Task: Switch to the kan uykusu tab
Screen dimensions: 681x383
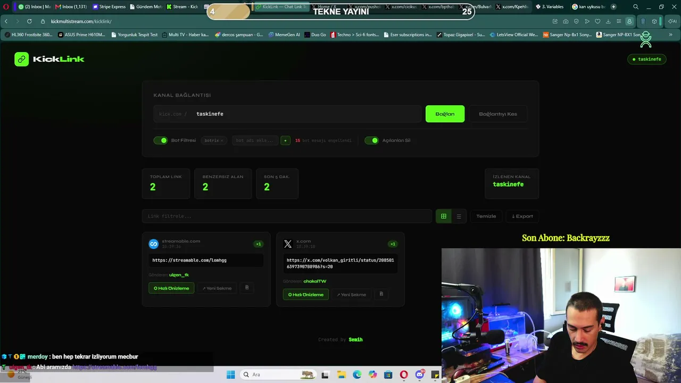Action: [588, 7]
